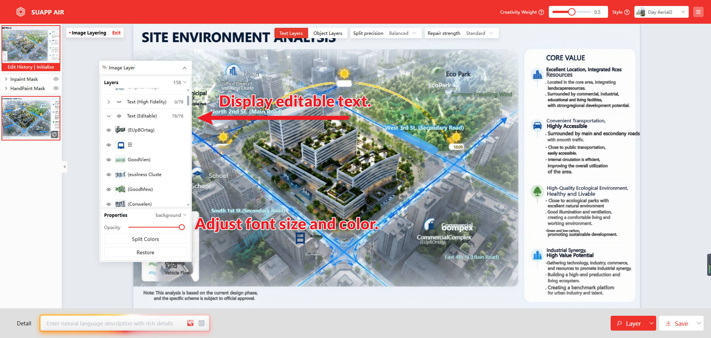Hide the (EUpBOrtag) layer
This screenshot has width=711, height=338.
109,130
